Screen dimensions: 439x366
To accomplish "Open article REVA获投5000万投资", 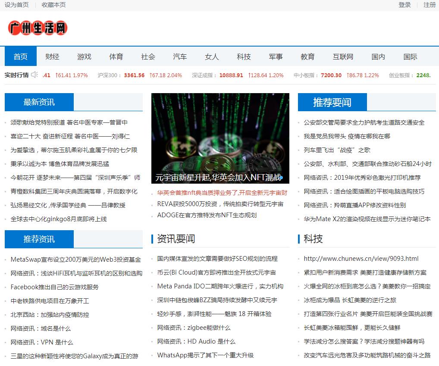I will tap(220, 204).
